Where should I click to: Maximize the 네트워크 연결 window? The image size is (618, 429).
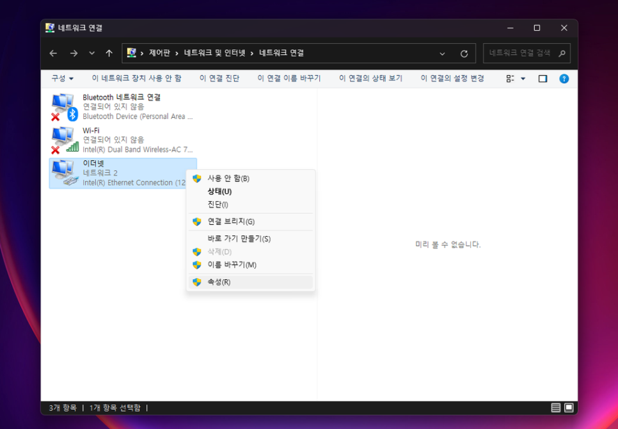click(537, 28)
